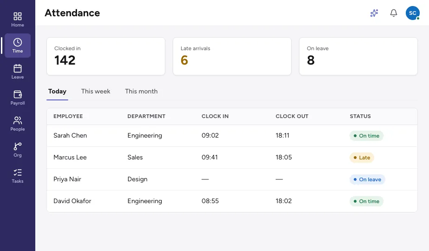Select employee David Okafor
Screen dimensions: 429x251
point(72,201)
